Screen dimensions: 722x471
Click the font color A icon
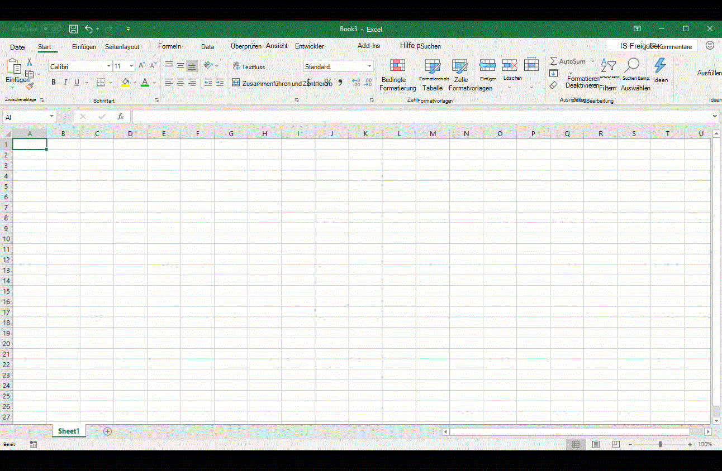point(145,83)
